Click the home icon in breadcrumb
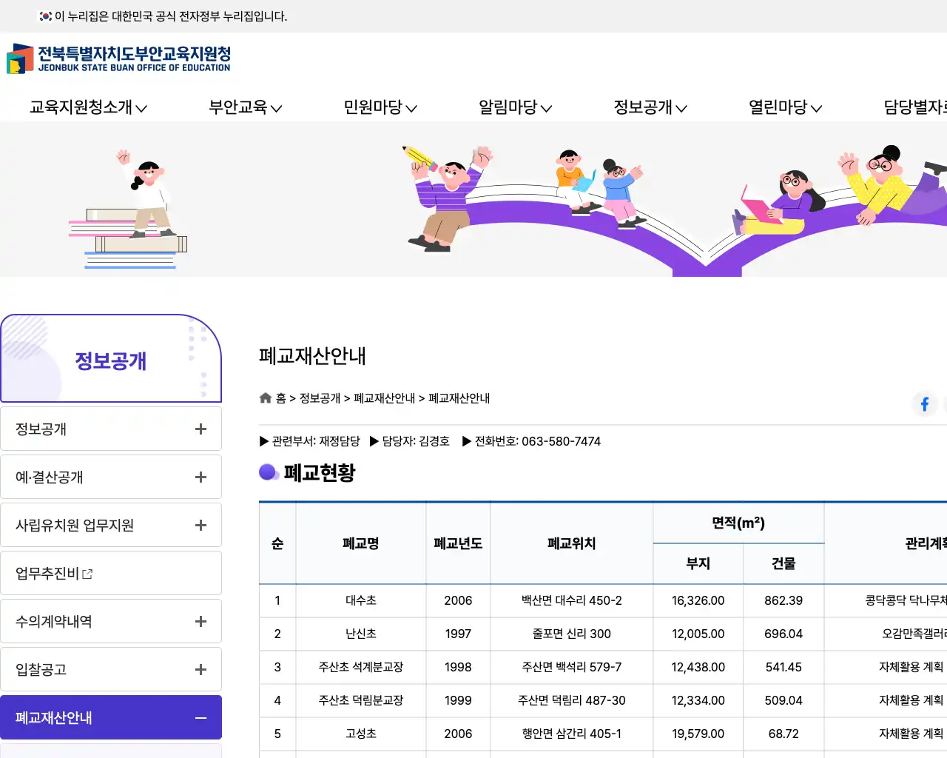 click(x=266, y=398)
